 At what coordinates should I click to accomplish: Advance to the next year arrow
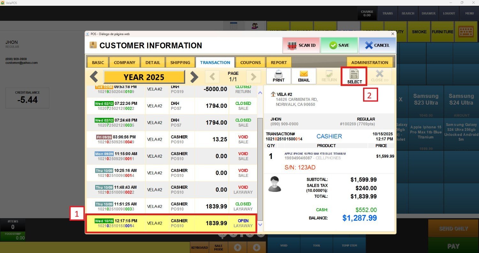[x=194, y=77]
